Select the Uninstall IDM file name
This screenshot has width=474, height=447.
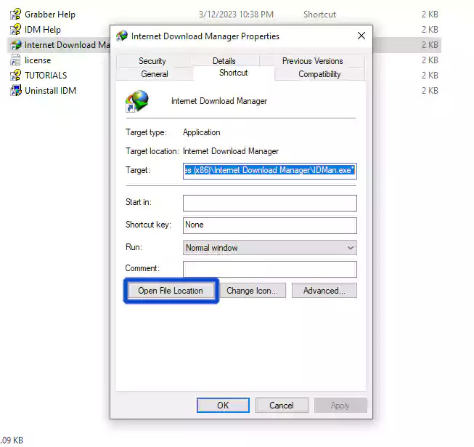[x=51, y=90]
